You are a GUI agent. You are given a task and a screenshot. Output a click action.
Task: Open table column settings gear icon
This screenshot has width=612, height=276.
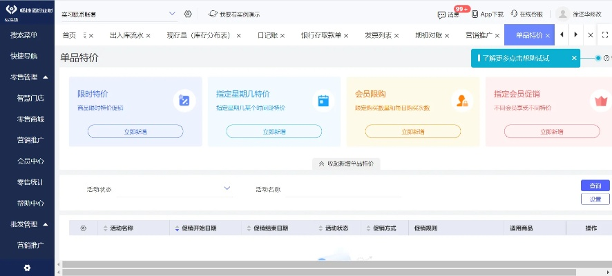84,228
